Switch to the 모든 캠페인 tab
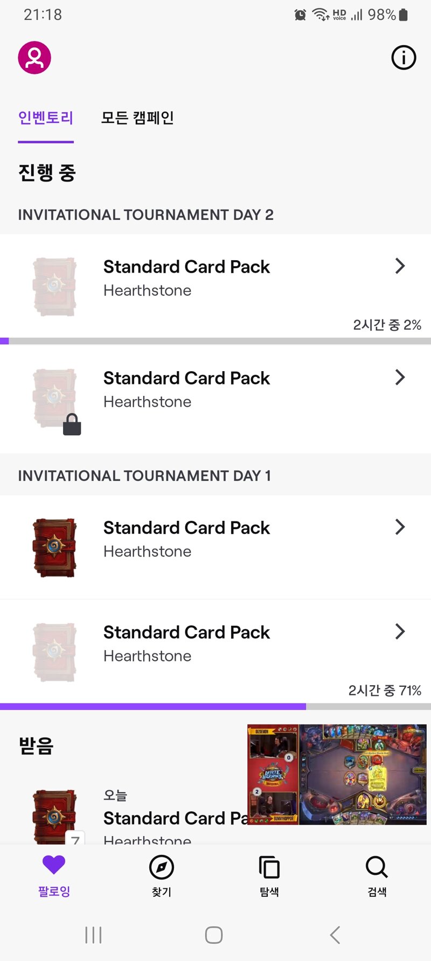 point(137,118)
